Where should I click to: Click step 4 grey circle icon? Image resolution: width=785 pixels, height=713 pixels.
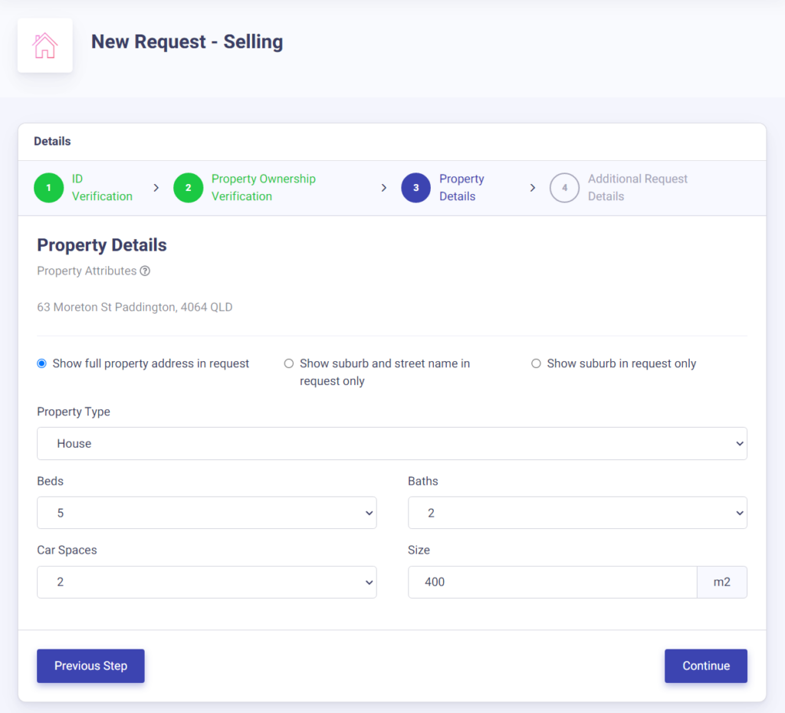click(564, 188)
